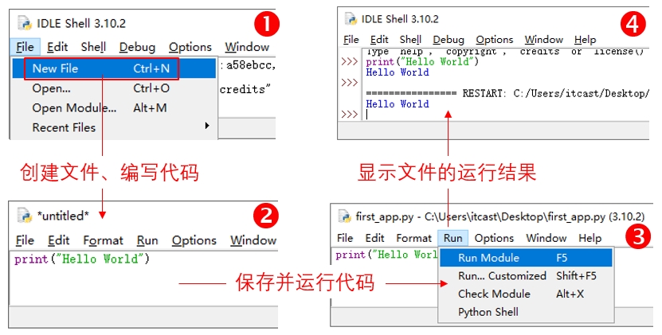Click the Python icon in the untitled editor window
Viewport: 662px width, 335px height.
(x=25, y=216)
